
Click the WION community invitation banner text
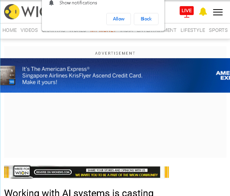117,175
